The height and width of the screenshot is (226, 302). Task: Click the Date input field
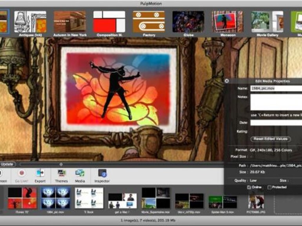tap(276, 122)
